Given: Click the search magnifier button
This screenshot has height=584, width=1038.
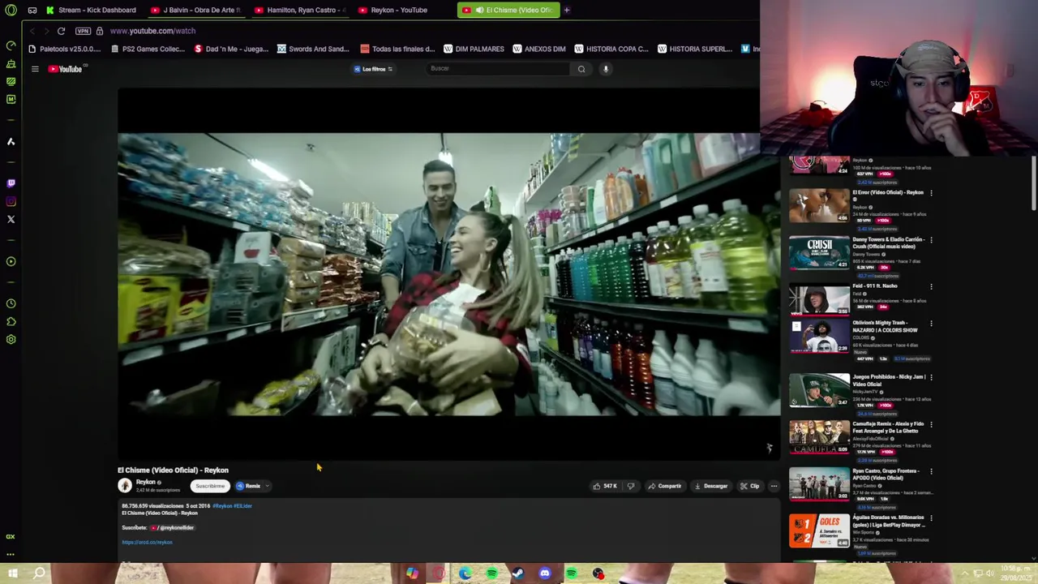Looking at the screenshot, I should [581, 69].
